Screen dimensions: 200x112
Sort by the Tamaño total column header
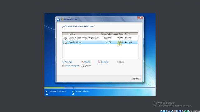coord(105,34)
